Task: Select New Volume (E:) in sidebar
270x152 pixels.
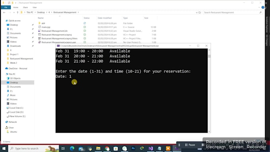Action: [x=17, y=116]
